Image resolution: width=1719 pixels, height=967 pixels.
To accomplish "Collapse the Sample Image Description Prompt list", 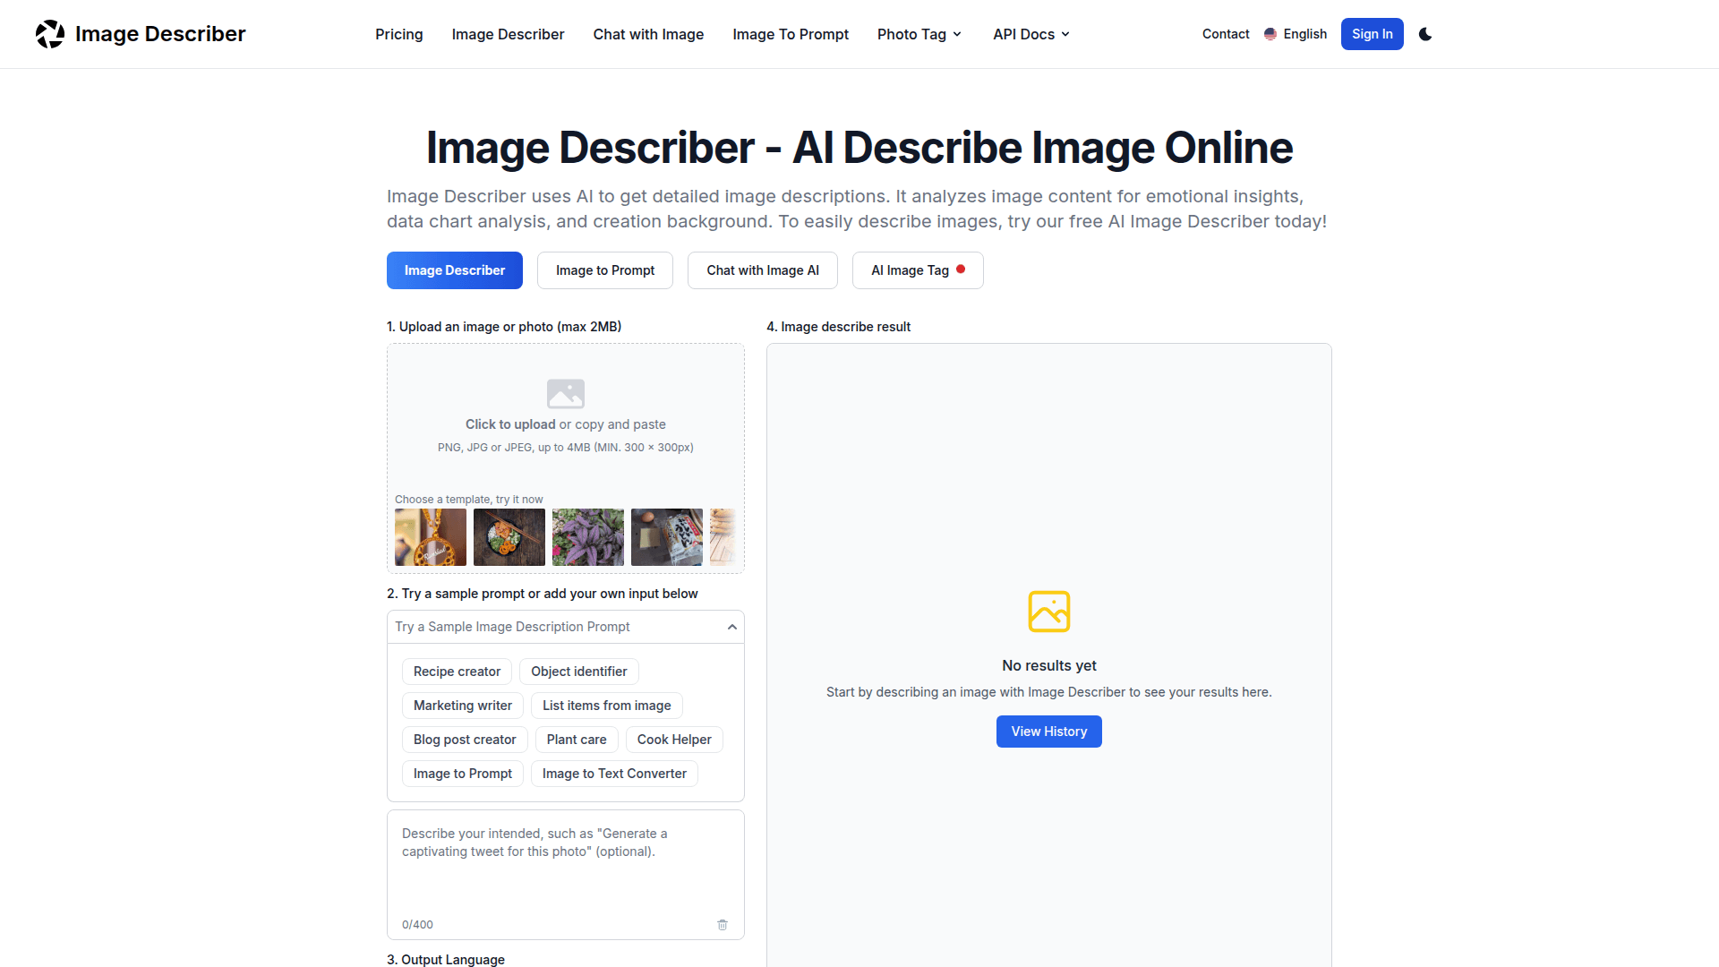I will [731, 627].
